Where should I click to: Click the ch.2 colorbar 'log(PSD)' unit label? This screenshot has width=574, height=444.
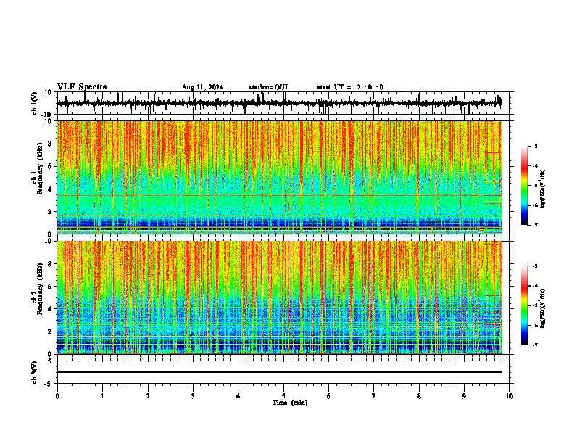[x=543, y=308]
